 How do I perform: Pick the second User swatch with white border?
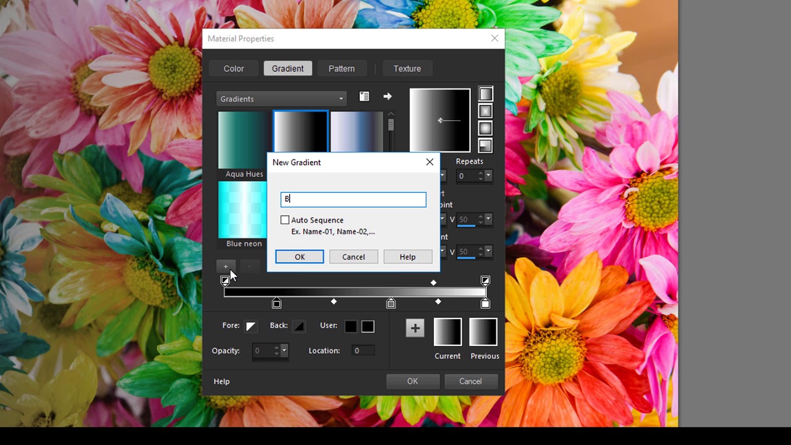368,326
